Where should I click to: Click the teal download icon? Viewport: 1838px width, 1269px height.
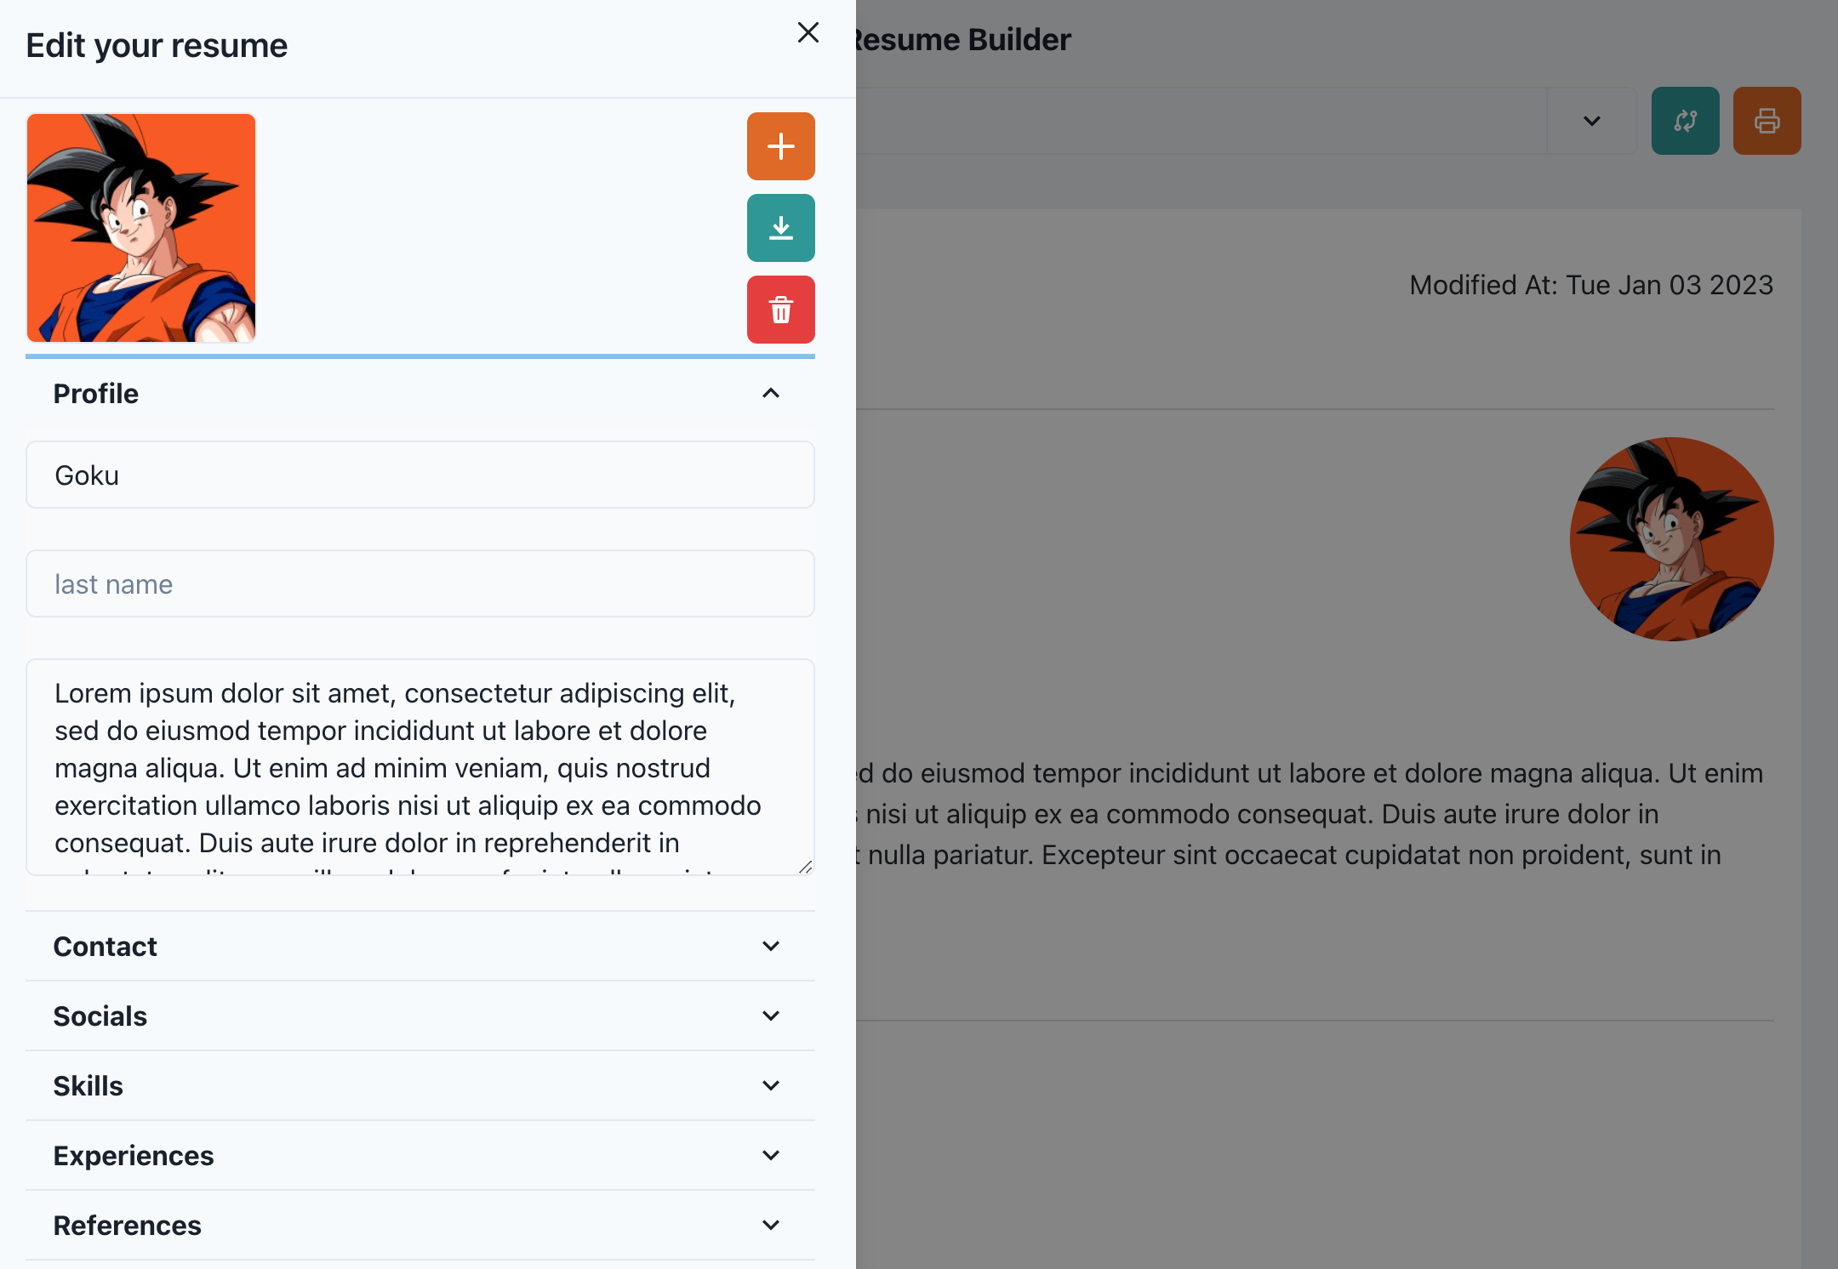click(x=780, y=227)
